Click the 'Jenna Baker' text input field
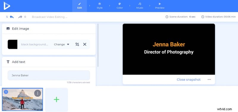 point(49,75)
